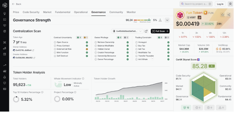Click info icon beside Project Percentage
The height and width of the screenshot is (114, 234).
click(x=75, y=92)
